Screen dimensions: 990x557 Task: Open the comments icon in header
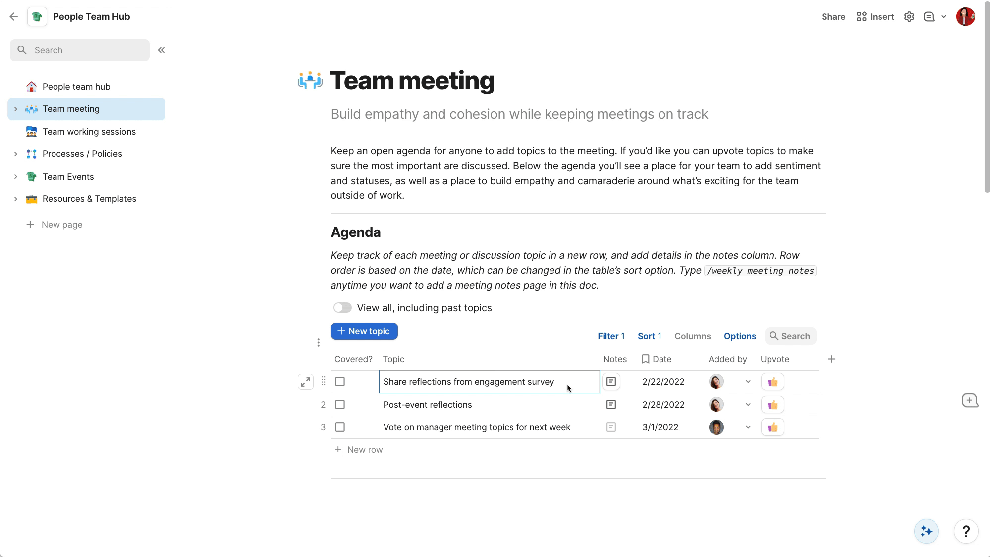929,17
